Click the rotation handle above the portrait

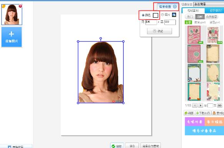click(x=101, y=38)
